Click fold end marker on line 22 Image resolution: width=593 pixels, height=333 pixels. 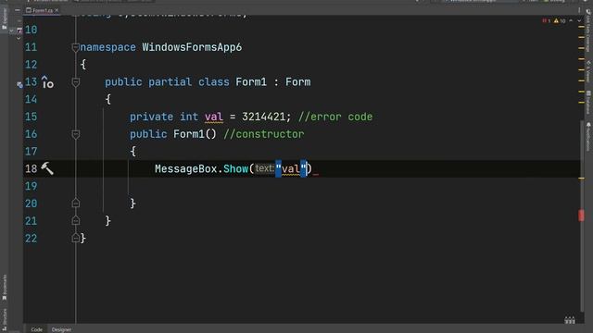pyautogui.click(x=76, y=238)
